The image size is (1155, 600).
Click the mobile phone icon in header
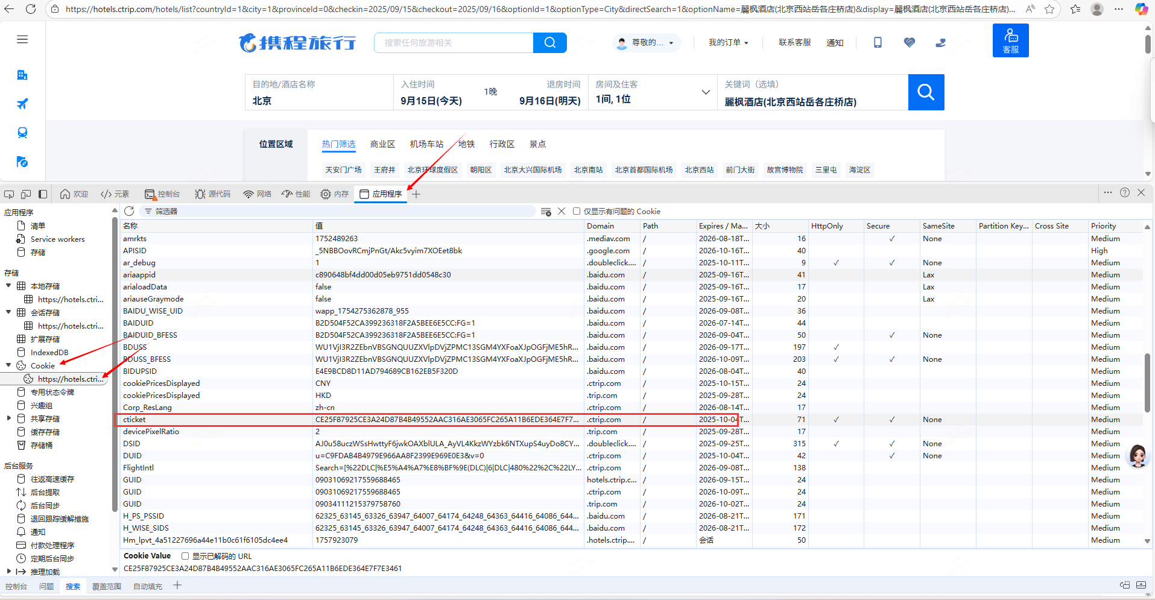[x=878, y=42]
